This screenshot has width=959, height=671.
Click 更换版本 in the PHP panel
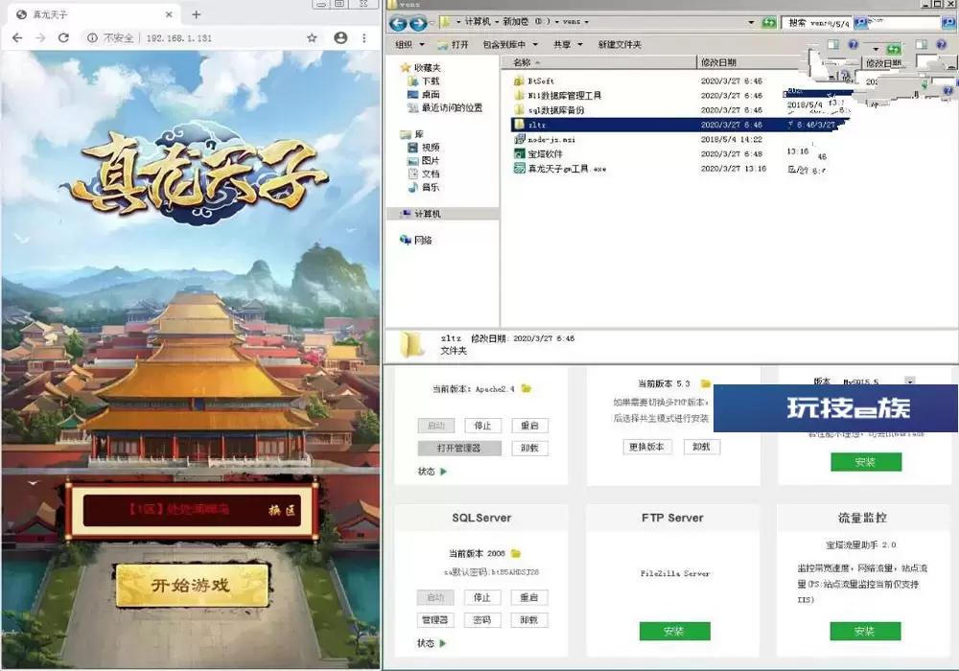[647, 447]
